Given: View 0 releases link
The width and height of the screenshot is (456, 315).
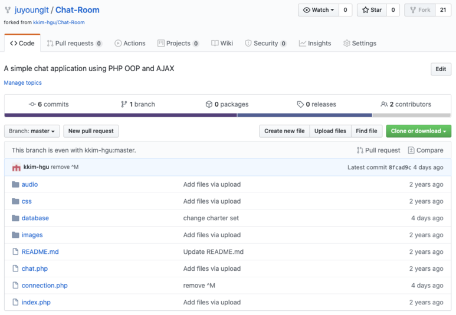Looking at the screenshot, I should point(316,104).
